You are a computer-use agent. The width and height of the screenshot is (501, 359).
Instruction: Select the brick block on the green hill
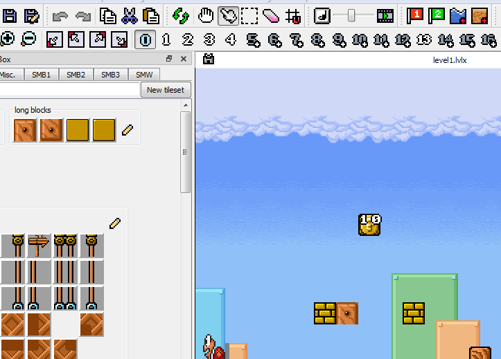tap(414, 313)
